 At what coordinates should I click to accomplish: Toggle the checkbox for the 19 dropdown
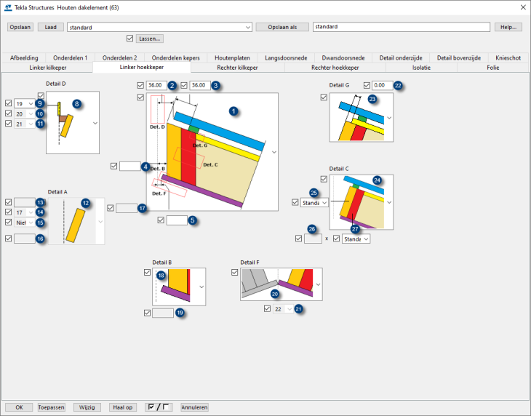pos(9,103)
